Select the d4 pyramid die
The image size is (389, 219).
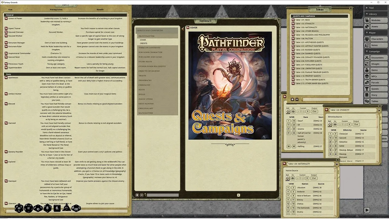67,208
